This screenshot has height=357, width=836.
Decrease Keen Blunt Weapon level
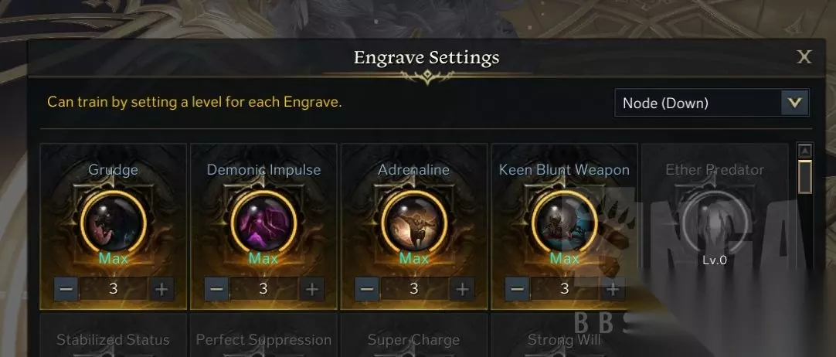pos(517,289)
